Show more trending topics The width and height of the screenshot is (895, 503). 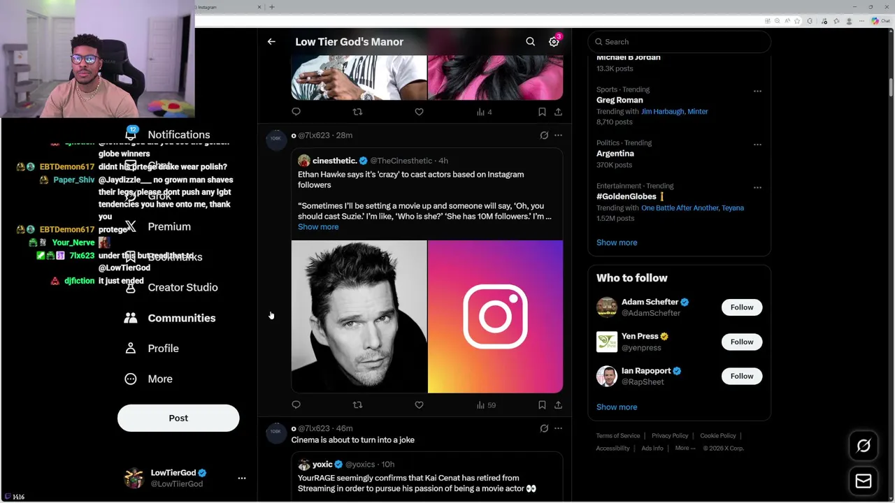click(x=617, y=242)
